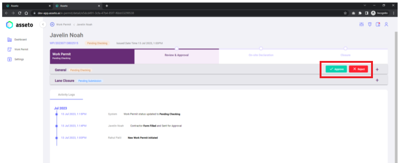The width and height of the screenshot is (399, 163).
Task: Click log timestamp 13 Jul 2023, 1:15PM
Action: tap(74, 114)
